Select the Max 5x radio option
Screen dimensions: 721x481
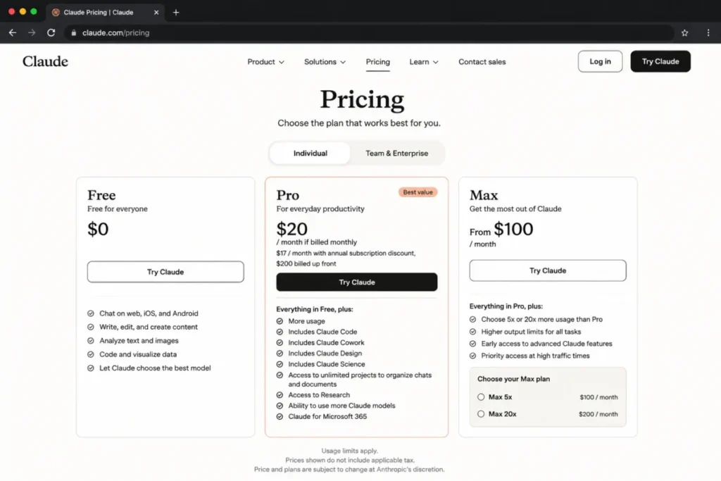481,397
